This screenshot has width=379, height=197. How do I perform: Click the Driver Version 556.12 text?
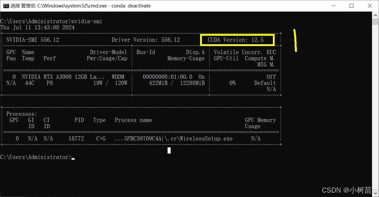[146, 40]
